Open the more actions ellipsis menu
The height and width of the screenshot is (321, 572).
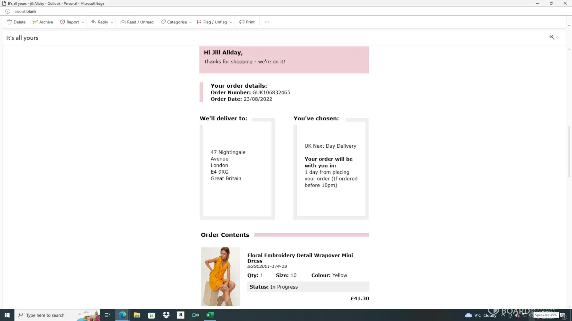267,22
